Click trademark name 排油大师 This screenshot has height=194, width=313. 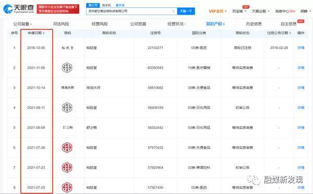pos(93,88)
